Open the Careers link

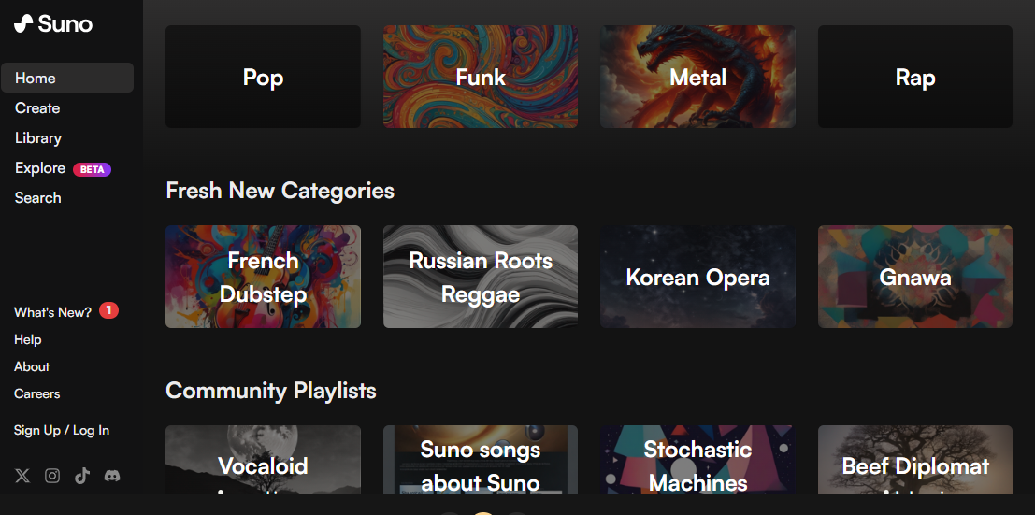tap(37, 393)
